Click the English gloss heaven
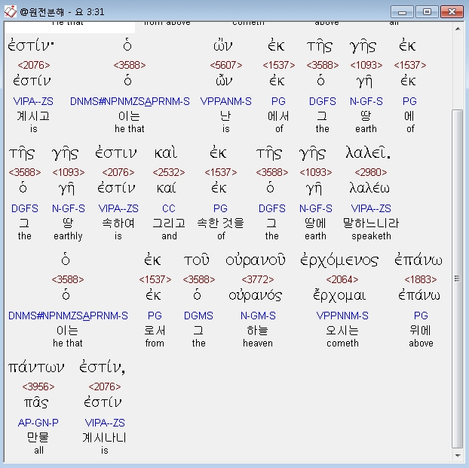 tap(258, 343)
